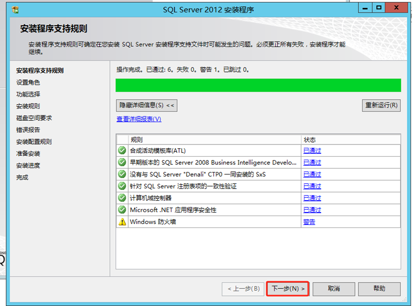Open help with 帮助 button
The image size is (412, 306).
[x=379, y=289]
